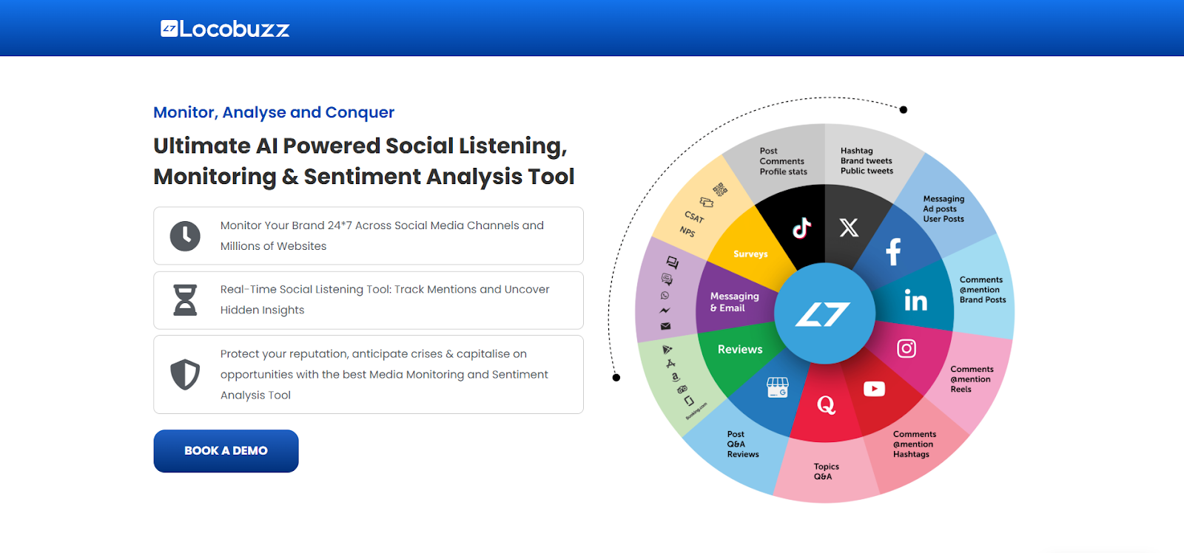
Task: Click the shield icon beside Protect your reputation
Action: (x=185, y=375)
